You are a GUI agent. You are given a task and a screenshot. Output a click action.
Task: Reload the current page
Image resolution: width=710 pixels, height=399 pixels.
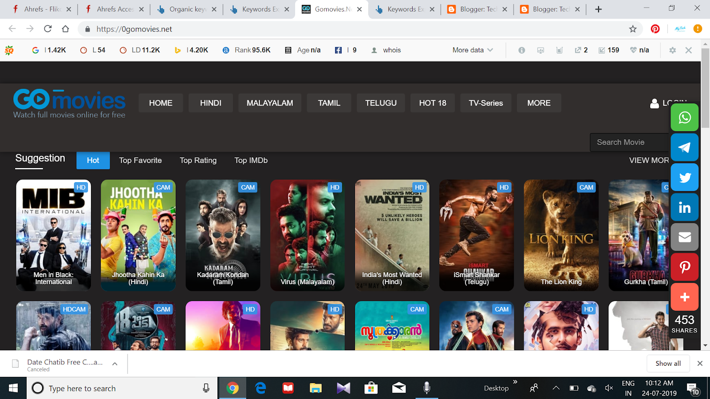click(48, 29)
